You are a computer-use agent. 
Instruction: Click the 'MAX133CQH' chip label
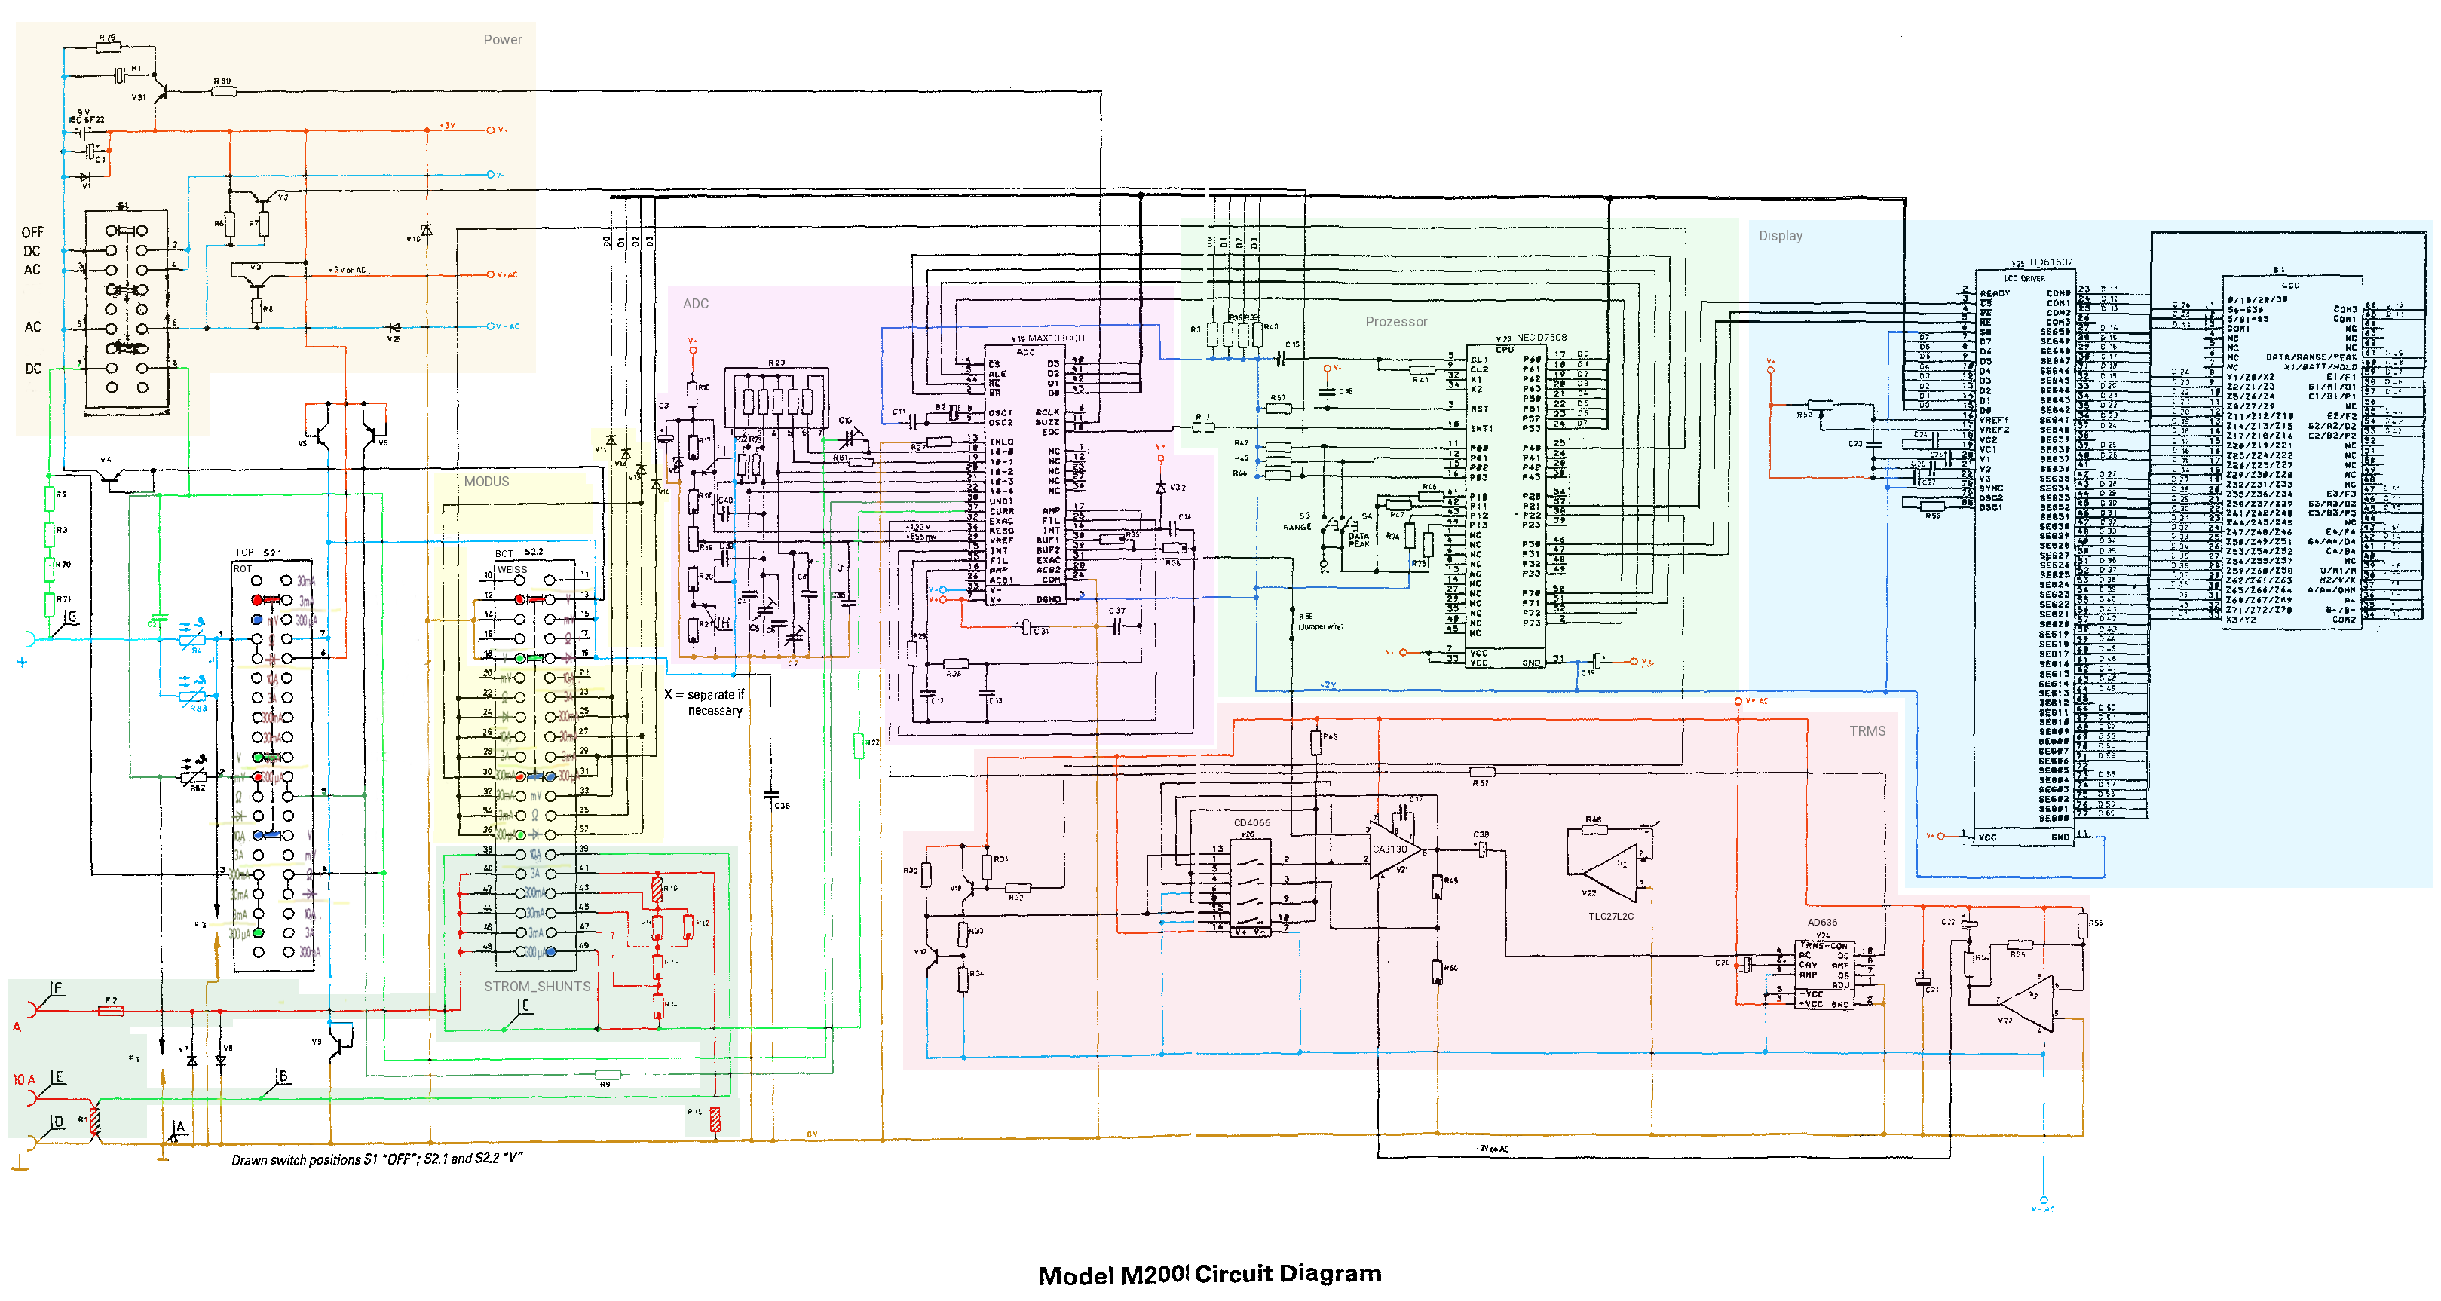pyautogui.click(x=1055, y=338)
